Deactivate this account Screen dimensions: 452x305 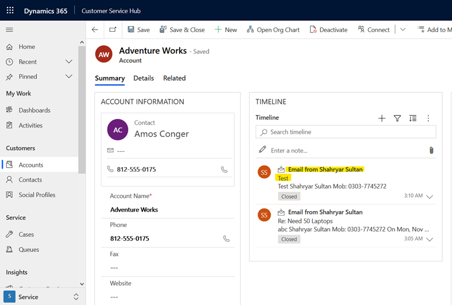pos(329,30)
